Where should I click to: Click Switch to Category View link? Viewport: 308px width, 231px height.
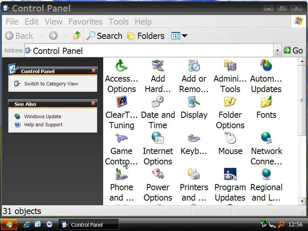pos(51,84)
